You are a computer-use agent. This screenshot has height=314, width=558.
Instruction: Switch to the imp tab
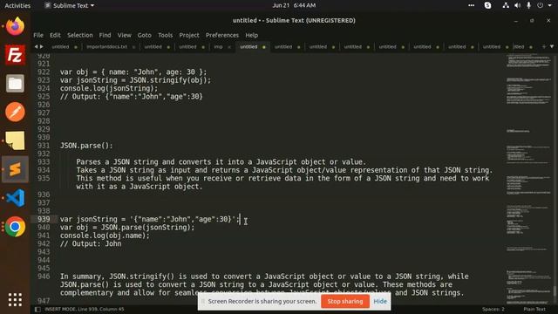click(218, 46)
